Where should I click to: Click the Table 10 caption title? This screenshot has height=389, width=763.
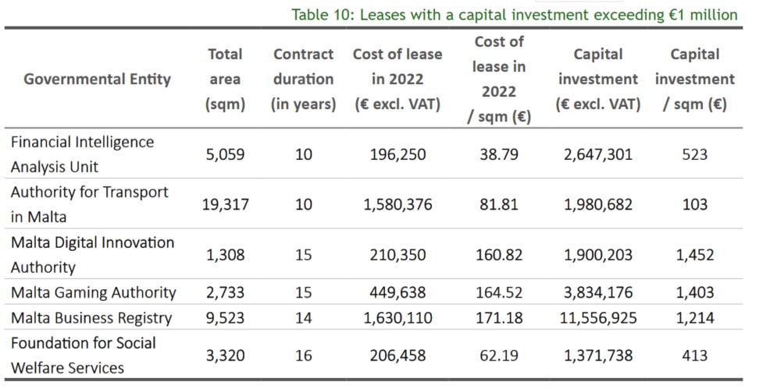(514, 14)
